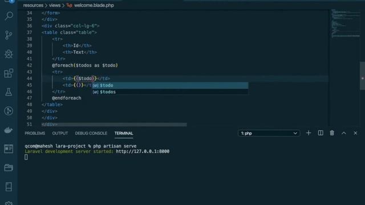The image size is (365, 205).
Task: Click the editor horizontal scrollbar
Action: point(114,125)
